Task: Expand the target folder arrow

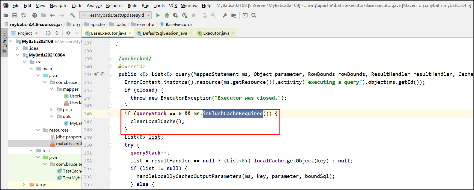Action: click(24, 185)
